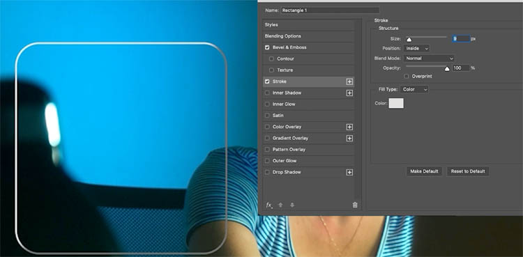
Task: Move effect down with arrow icon
Action: click(x=292, y=205)
